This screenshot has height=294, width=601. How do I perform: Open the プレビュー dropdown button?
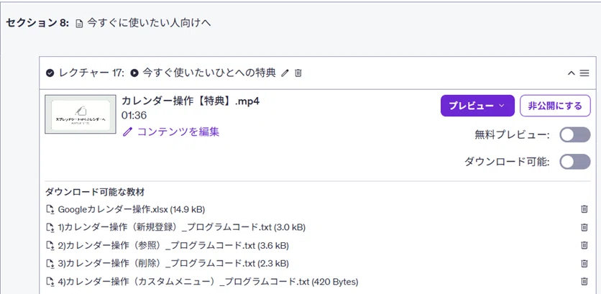[x=477, y=106]
